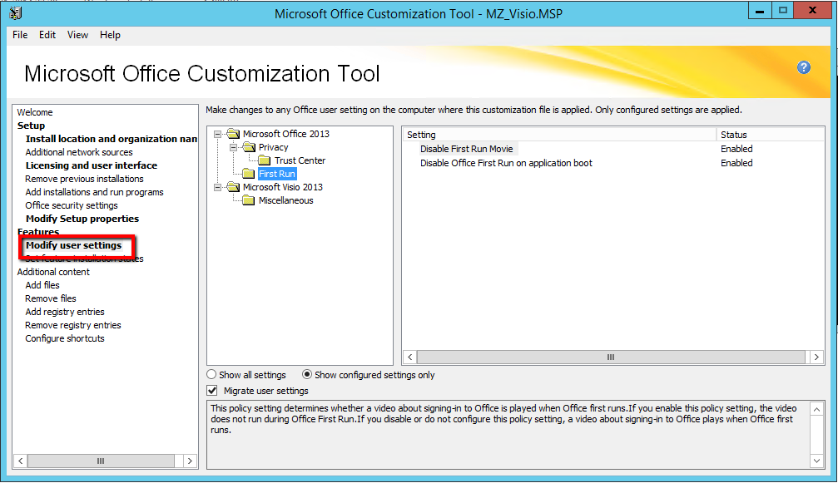Click the blue help question mark icon
The image size is (838, 483).
(803, 67)
